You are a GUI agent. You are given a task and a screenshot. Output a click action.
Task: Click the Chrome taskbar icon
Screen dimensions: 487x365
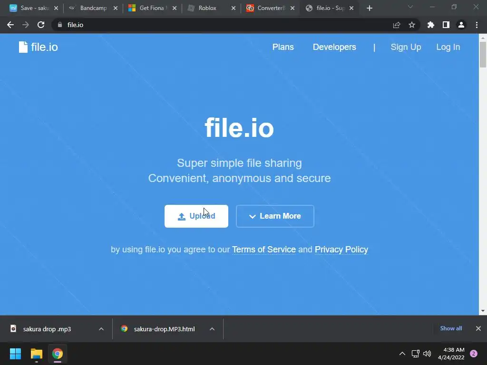point(58,354)
